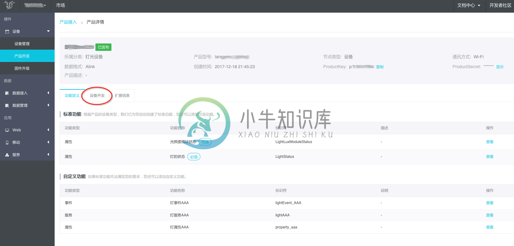Click the 必选 tag next to 灯的状态
Screen dimensions: 514x246
coord(194,157)
